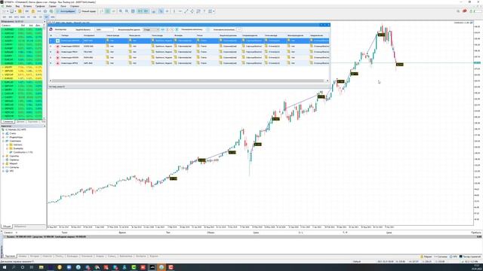The height and width of the screenshot is (271, 483).
Task: Open the История tab in Toolbox
Action: point(34,256)
